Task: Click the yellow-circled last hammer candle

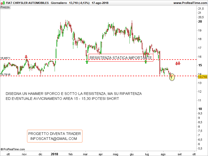Action: 172,77
